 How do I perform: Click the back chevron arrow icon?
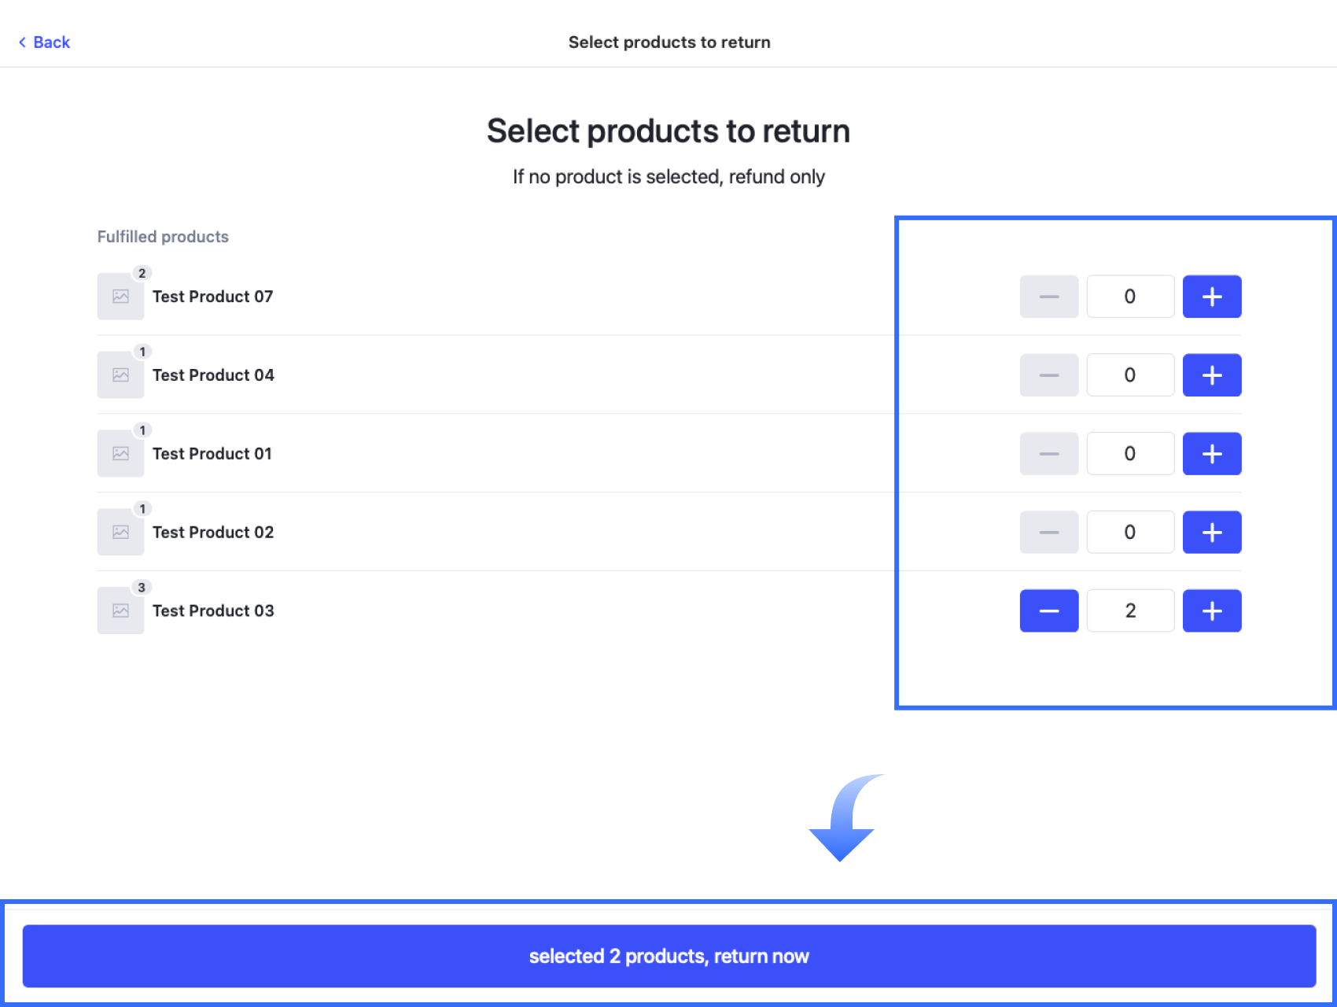click(23, 42)
